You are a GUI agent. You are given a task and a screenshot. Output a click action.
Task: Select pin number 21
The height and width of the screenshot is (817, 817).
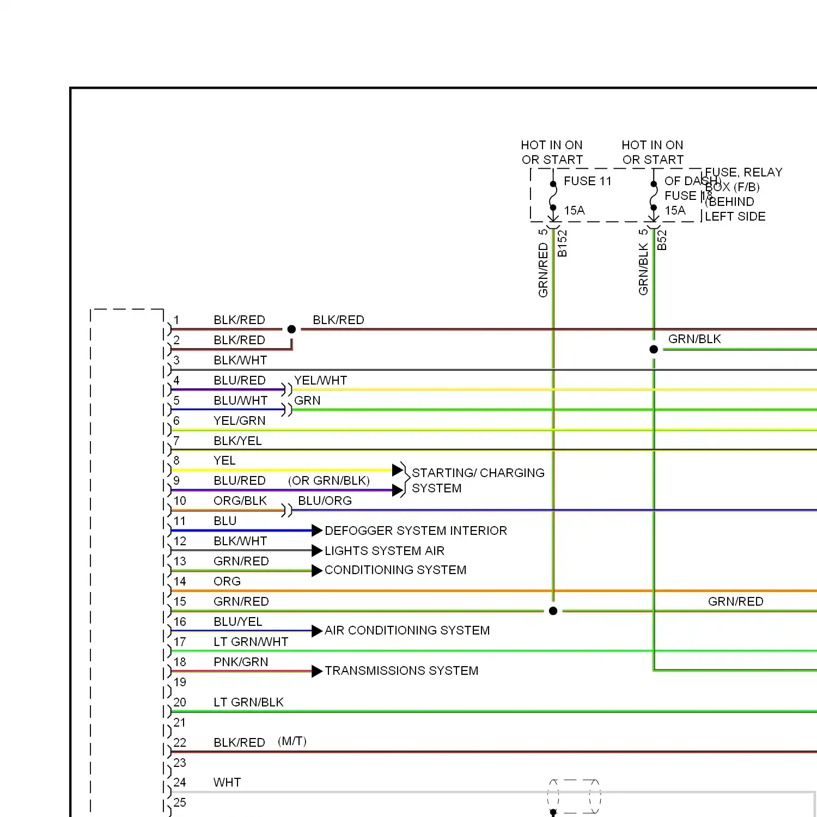click(x=180, y=722)
